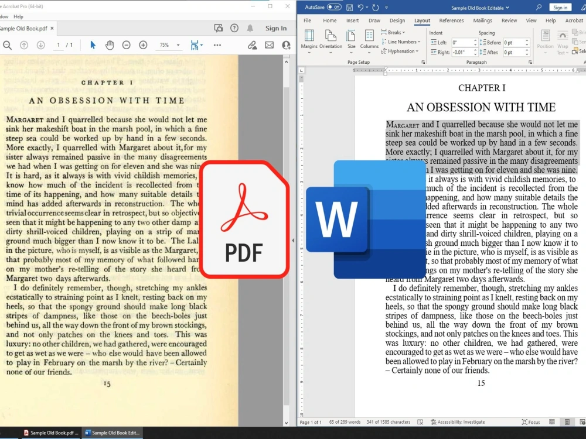The width and height of the screenshot is (586, 439).
Task: Click the Acrobat page number field
Action: coord(58,45)
